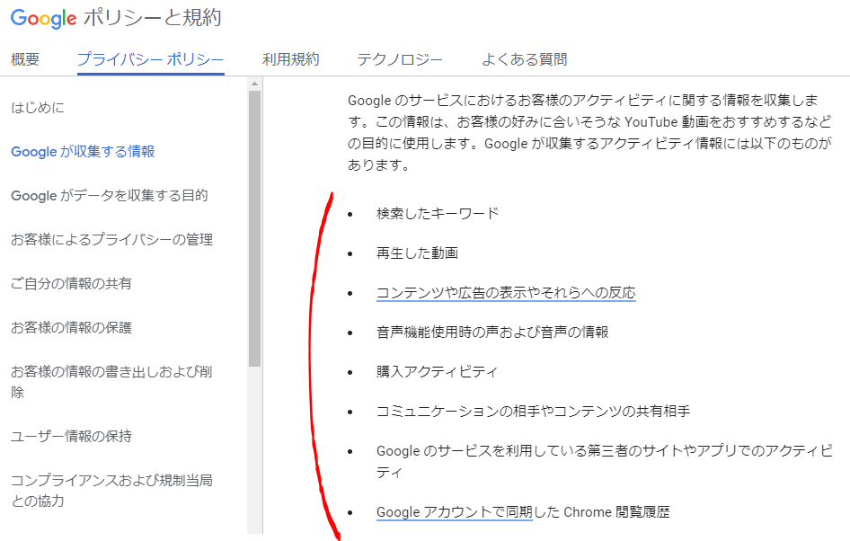
Task: Click the text 音声機能使用時の声および音声の情報
Action: [x=492, y=332]
